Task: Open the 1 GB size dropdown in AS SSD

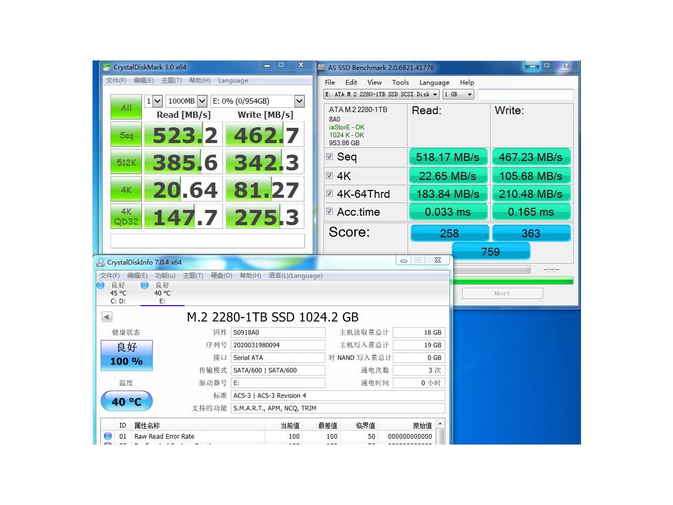Action: click(x=458, y=94)
